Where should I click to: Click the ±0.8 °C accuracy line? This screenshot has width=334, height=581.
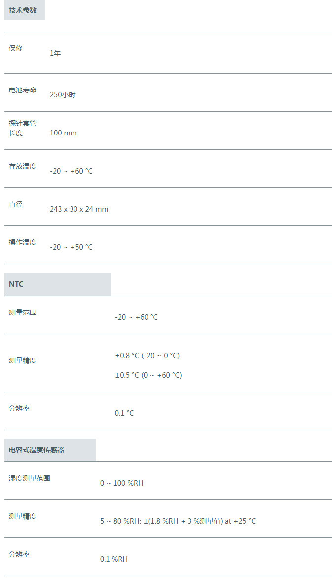(x=147, y=356)
